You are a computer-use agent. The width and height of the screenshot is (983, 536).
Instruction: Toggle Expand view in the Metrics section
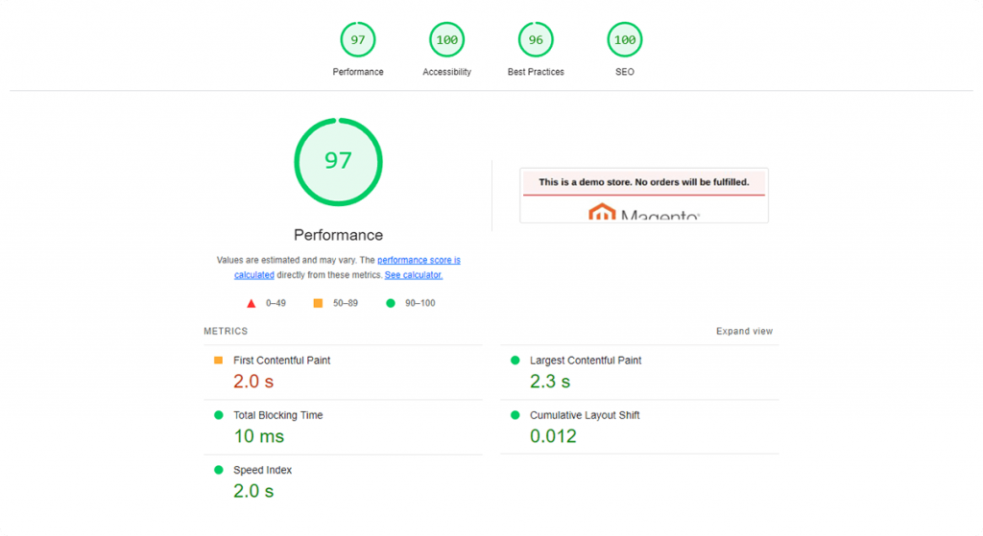coord(744,332)
